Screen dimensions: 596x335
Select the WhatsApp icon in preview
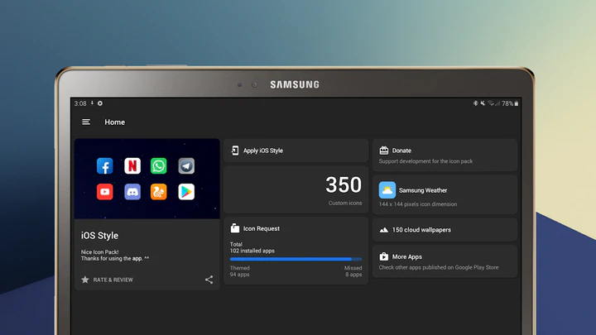pos(159,165)
